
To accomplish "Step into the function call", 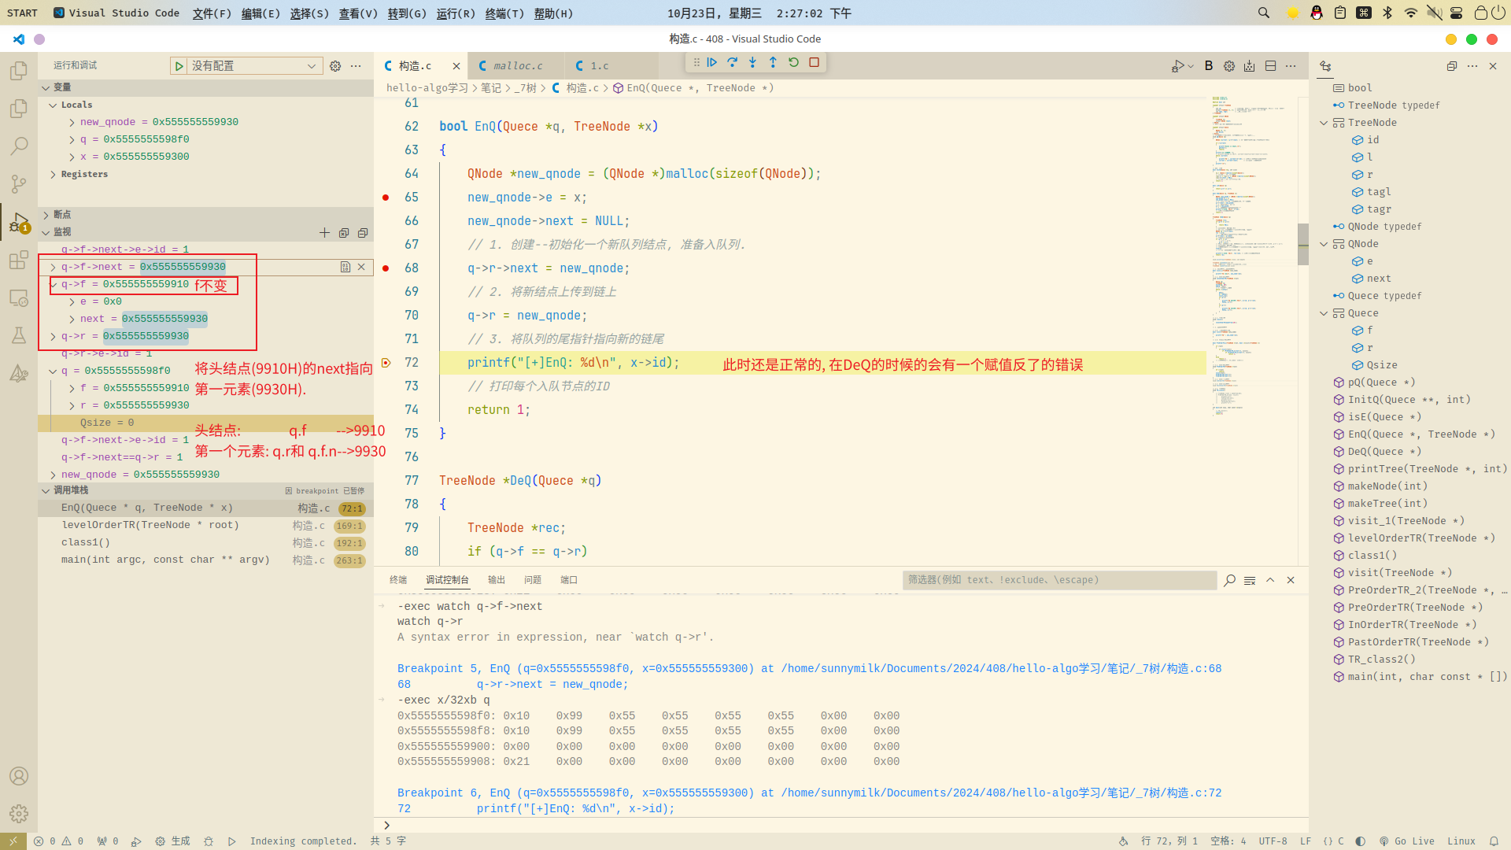I will tap(753, 62).
